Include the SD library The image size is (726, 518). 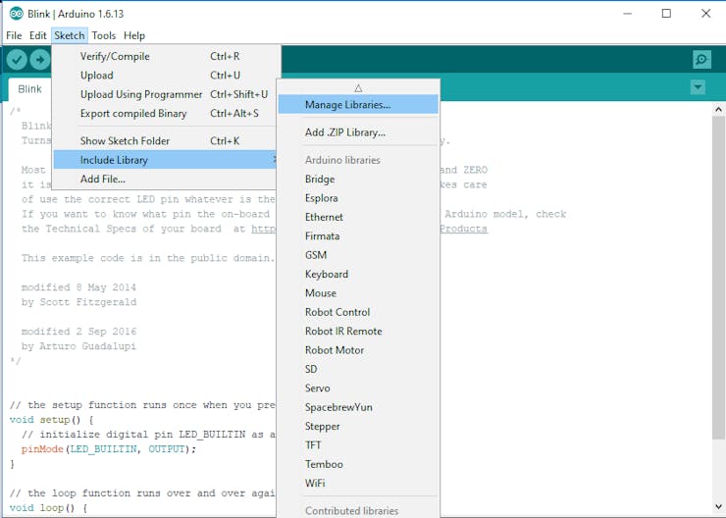click(358, 369)
